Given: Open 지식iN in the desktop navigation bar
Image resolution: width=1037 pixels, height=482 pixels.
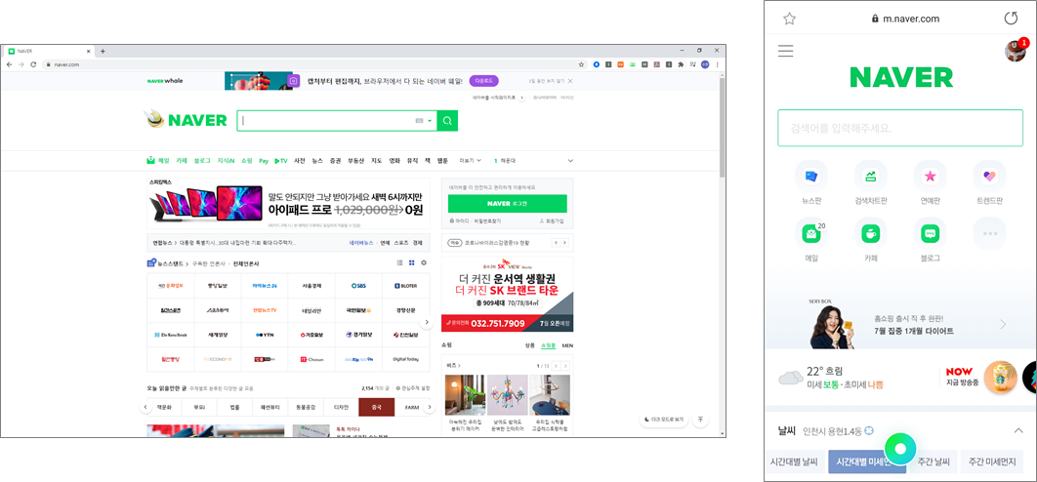Looking at the screenshot, I should 227,161.
